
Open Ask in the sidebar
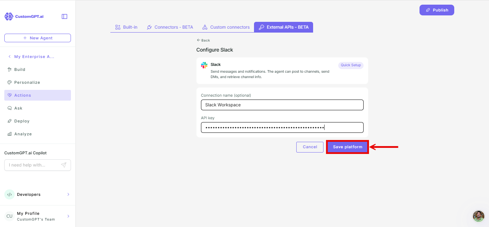38,108
